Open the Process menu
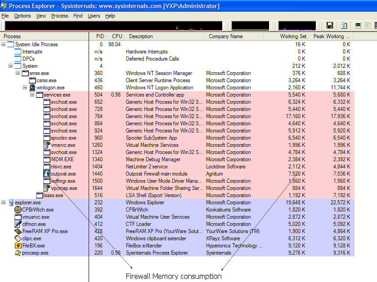 [x=59, y=16]
